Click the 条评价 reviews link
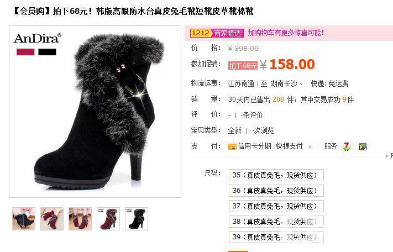 point(252,115)
